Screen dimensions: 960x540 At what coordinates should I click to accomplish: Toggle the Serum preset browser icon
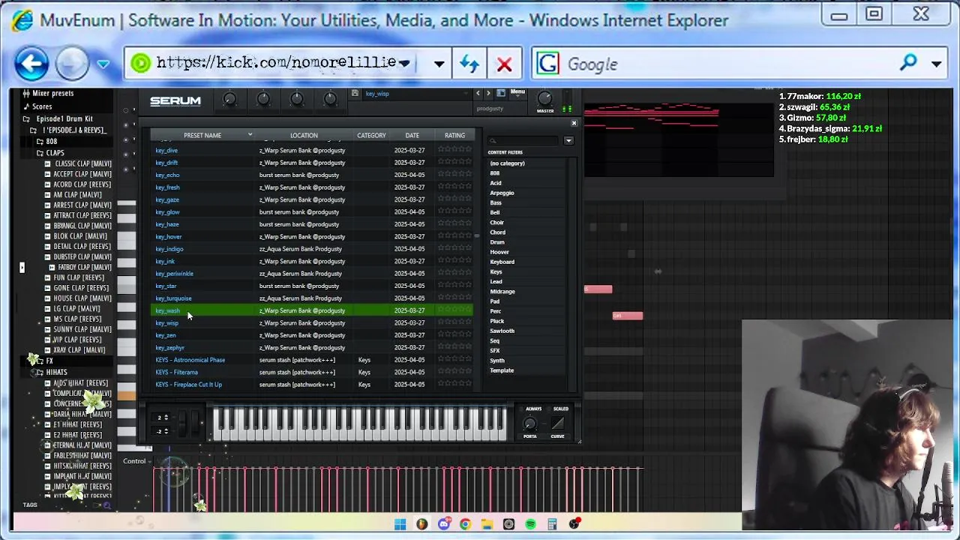pos(501,93)
